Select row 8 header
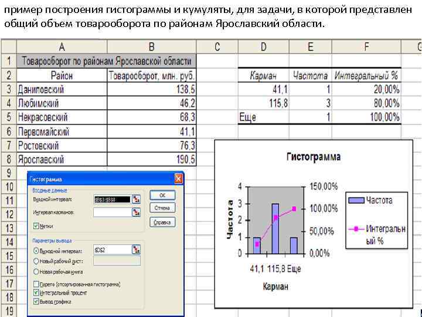422x317 pixels. [x=9, y=159]
